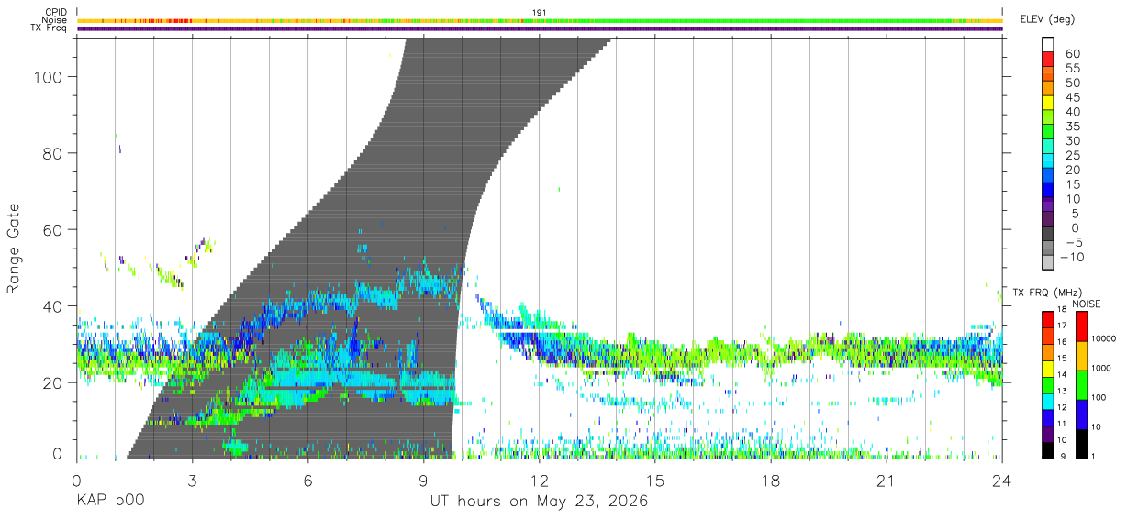Pick the green noise swatch above 100
Viewport: 1127px width, 520px height.
click(1081, 385)
